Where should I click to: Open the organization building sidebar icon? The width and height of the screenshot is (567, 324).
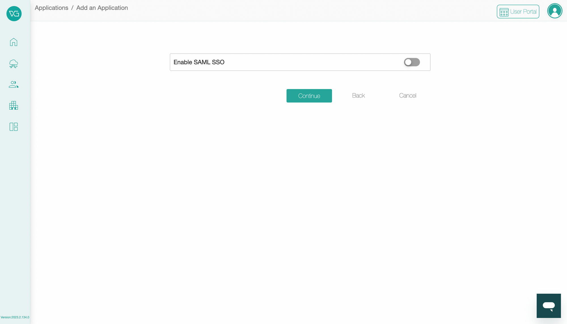pyautogui.click(x=14, y=105)
